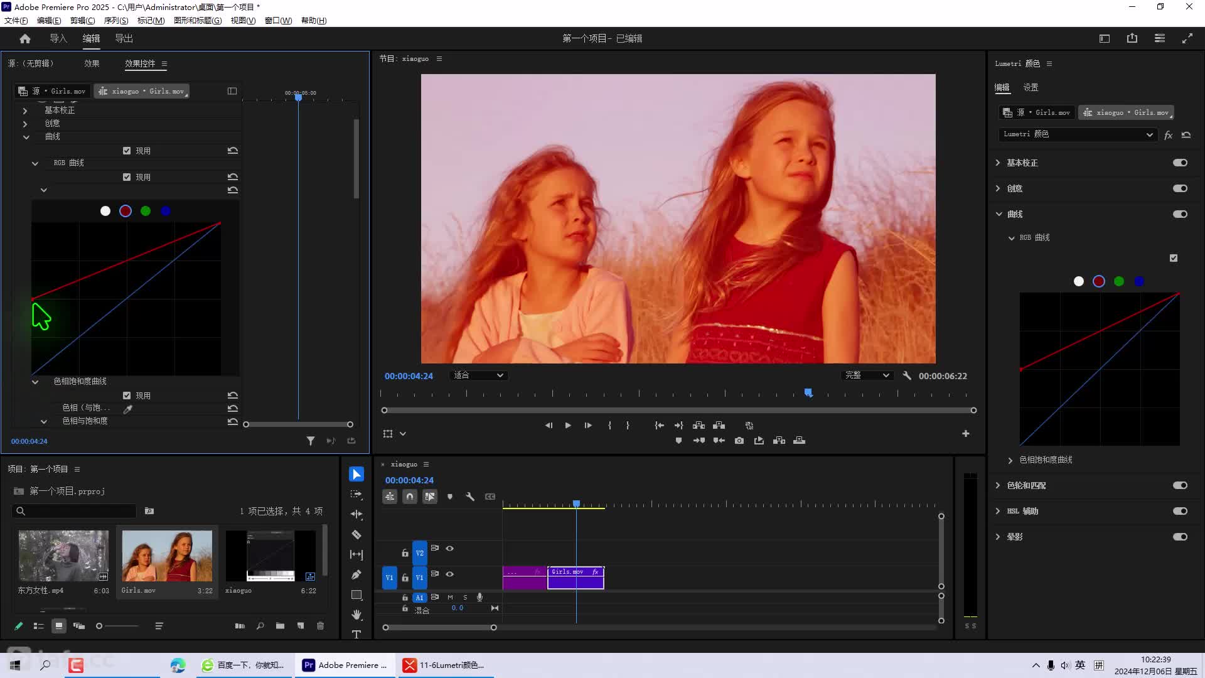
Task: Click the filter funnel icon in Effect Controls
Action: coord(311,441)
